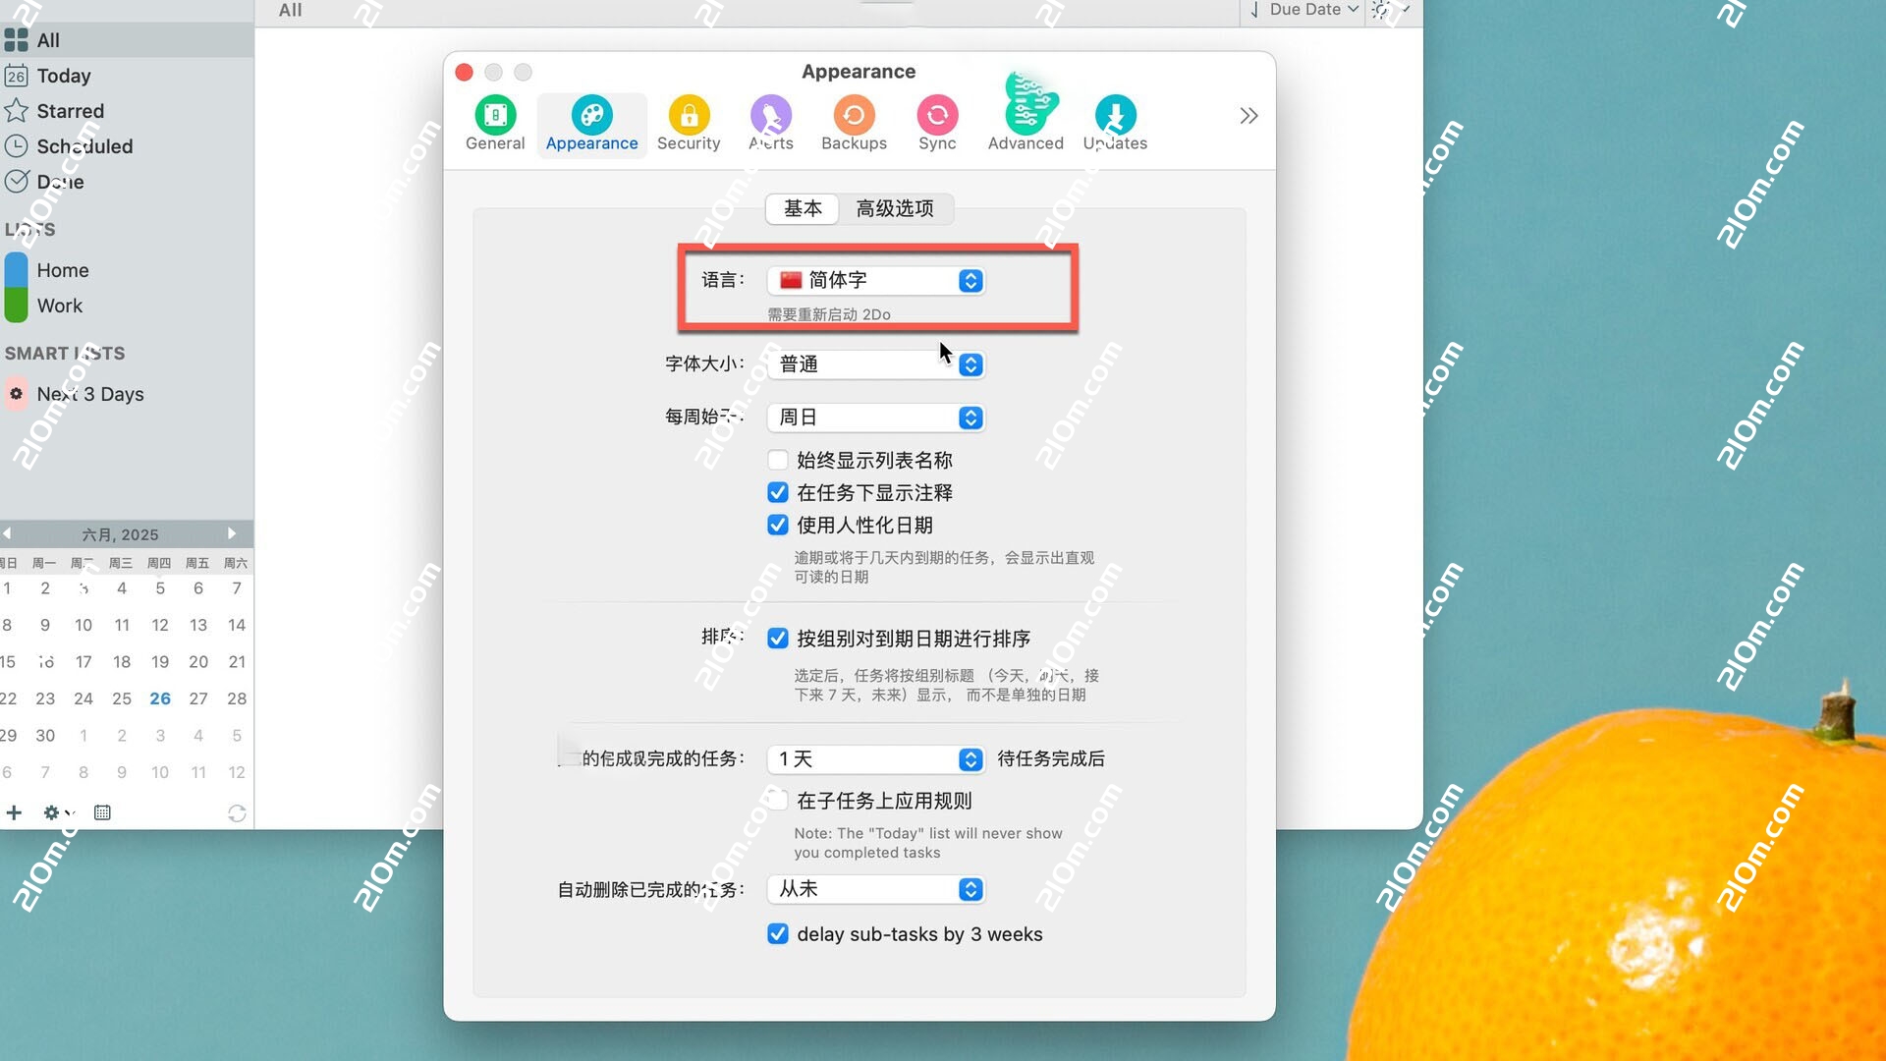Switch to the 高级选项 tab
The height and width of the screenshot is (1061, 1886).
click(895, 208)
